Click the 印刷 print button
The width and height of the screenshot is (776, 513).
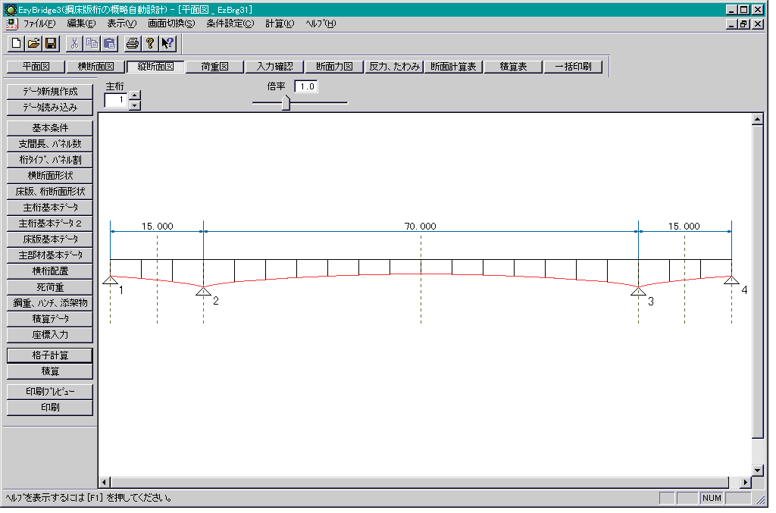pos(50,408)
